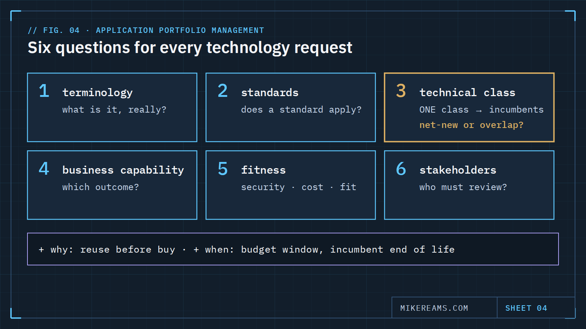Screen dimensions: 586x329
Task: Select the number 5 on the fitness card
Action: 223,169
